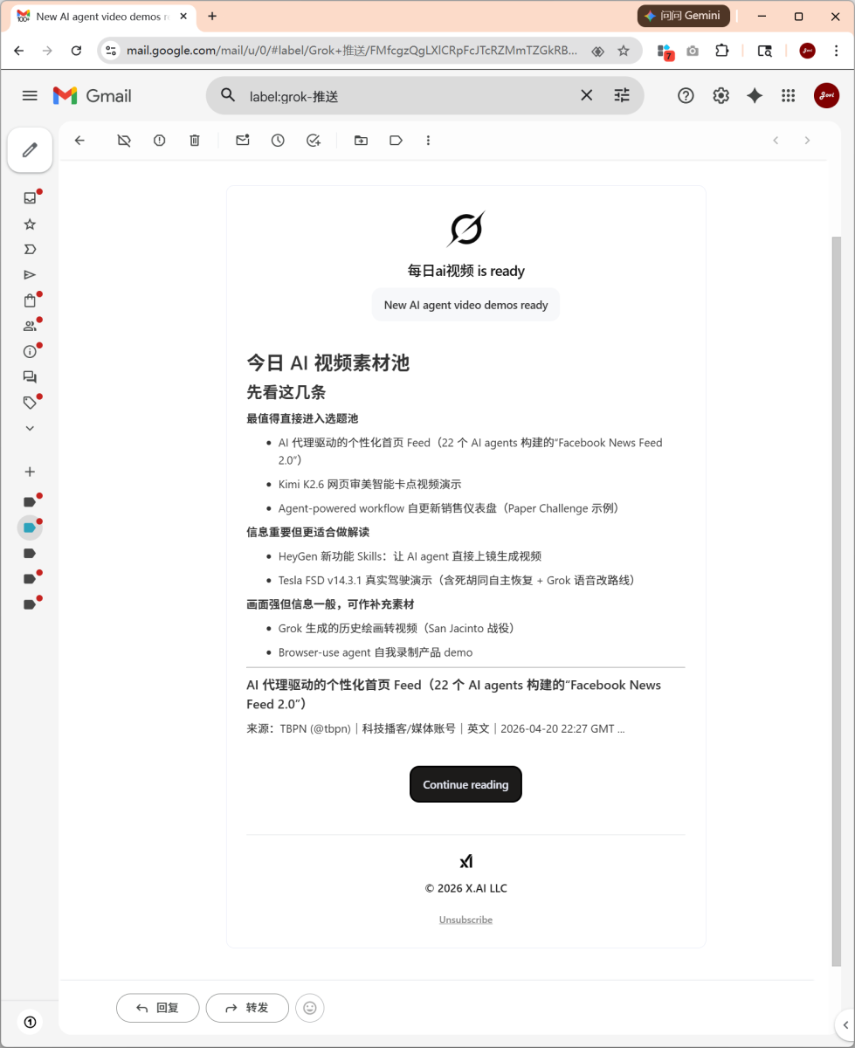Open the Forums chat-bubbles category
This screenshot has height=1048, width=855.
point(30,377)
